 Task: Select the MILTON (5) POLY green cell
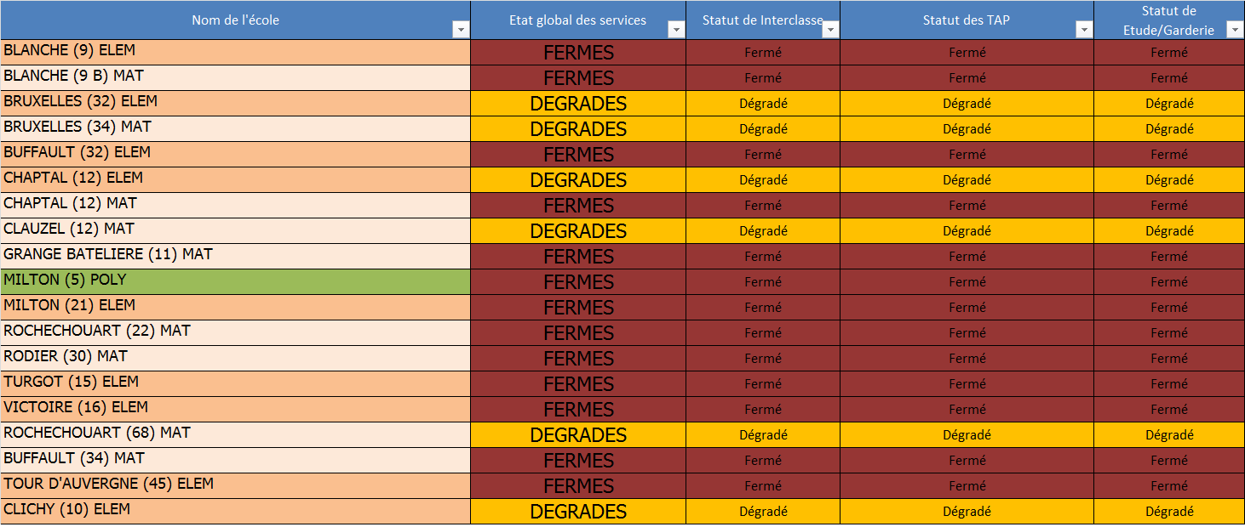(236, 282)
